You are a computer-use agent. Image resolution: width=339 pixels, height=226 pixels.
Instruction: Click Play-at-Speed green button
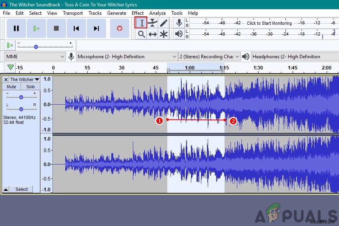point(10,46)
